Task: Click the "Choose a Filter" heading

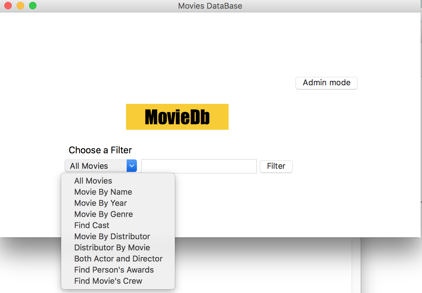Action: 100,150
